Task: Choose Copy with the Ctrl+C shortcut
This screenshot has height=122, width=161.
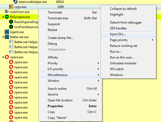Action: (x=70, y=112)
